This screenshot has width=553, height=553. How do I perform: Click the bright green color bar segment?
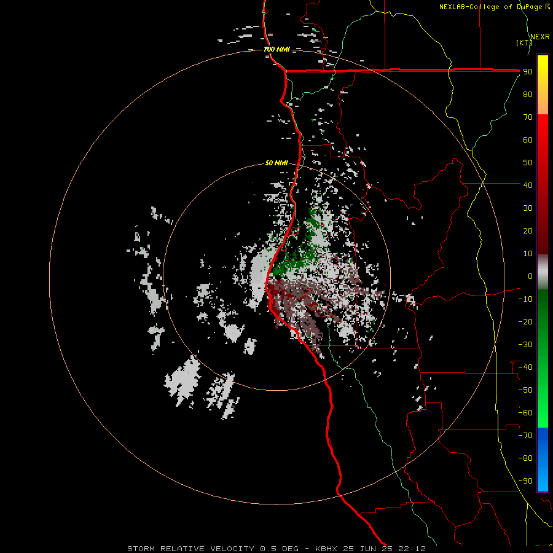(543, 406)
